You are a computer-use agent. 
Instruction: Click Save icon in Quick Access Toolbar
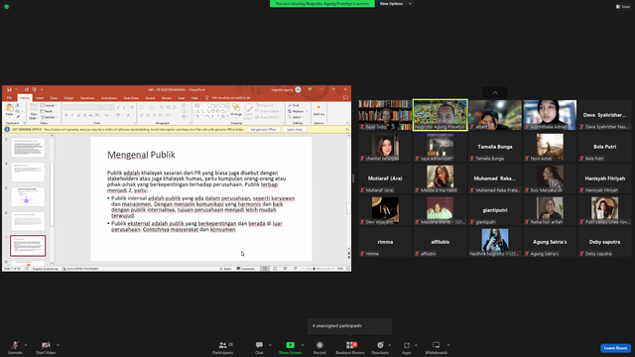[x=9, y=89]
